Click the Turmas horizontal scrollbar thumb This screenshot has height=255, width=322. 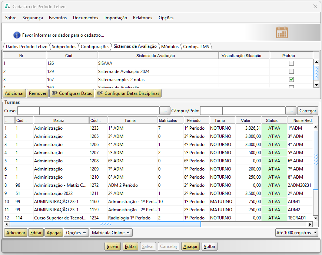point(105,224)
